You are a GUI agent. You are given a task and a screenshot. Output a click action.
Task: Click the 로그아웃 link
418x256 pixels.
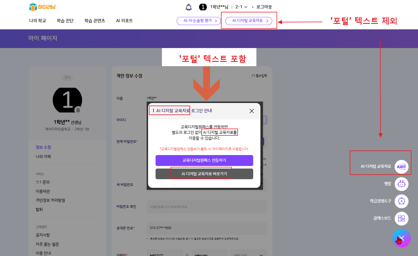point(264,7)
